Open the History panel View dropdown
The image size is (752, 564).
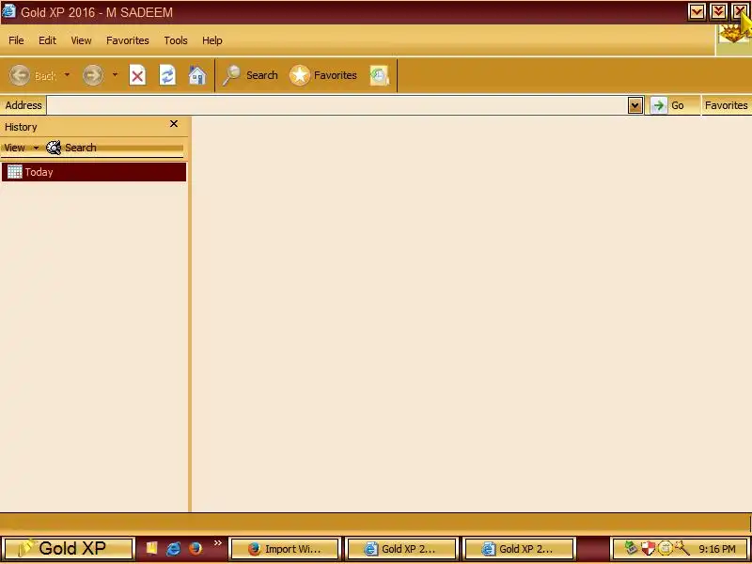pos(21,148)
